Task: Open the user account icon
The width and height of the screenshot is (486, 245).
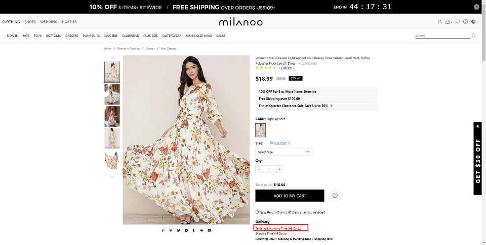Action: click(x=439, y=22)
